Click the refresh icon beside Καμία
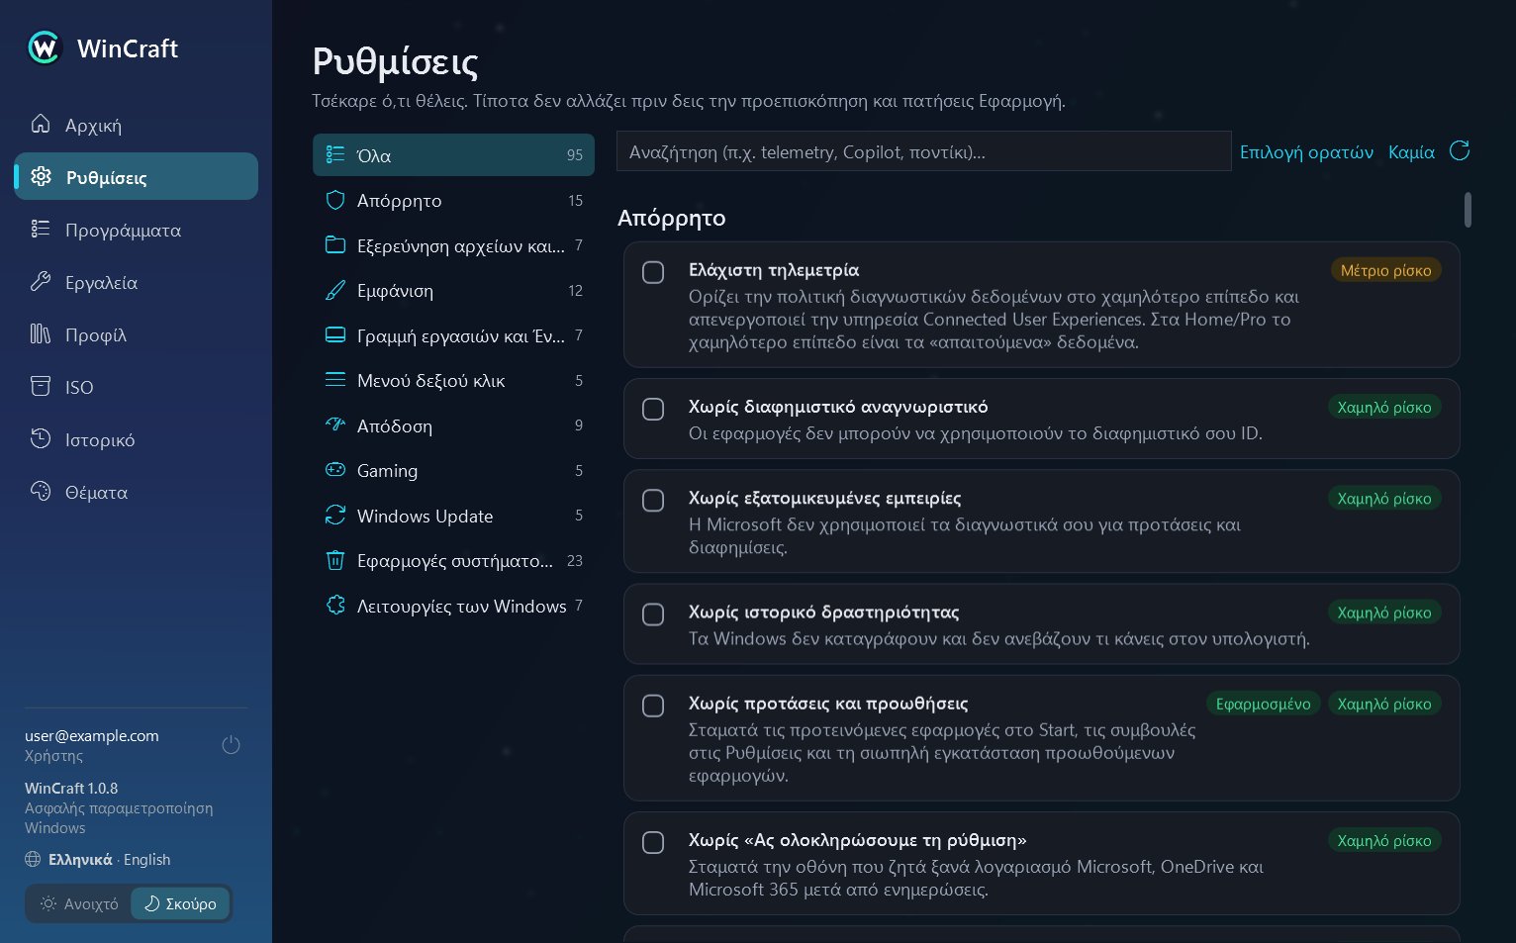The height and width of the screenshot is (943, 1516). pyautogui.click(x=1460, y=151)
